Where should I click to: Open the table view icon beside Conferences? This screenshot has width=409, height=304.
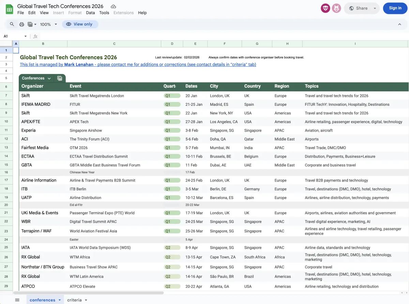point(60,78)
